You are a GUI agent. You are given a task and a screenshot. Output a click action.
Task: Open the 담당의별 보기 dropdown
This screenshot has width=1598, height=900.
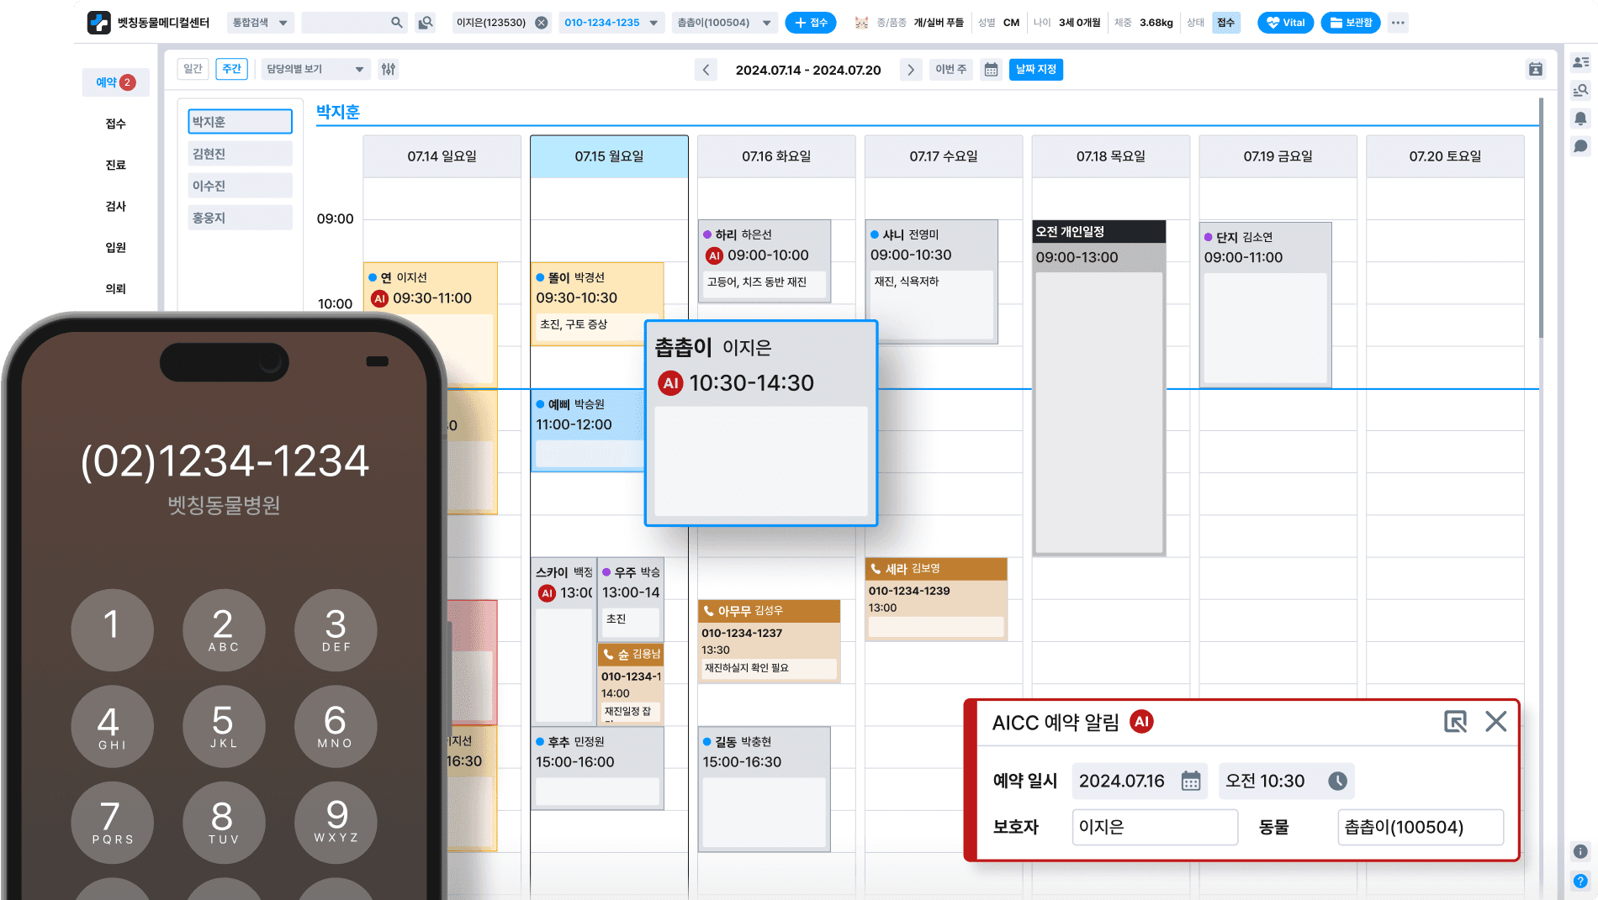315,69
